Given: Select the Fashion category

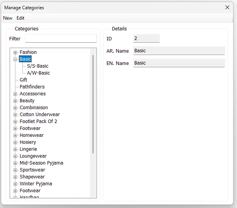Looking at the screenshot, I should [28, 52].
